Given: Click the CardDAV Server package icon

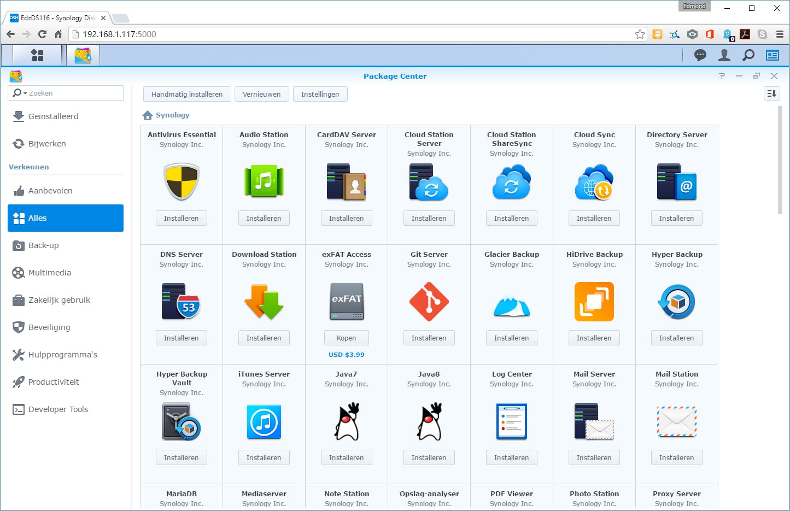Looking at the screenshot, I should pyautogui.click(x=347, y=182).
